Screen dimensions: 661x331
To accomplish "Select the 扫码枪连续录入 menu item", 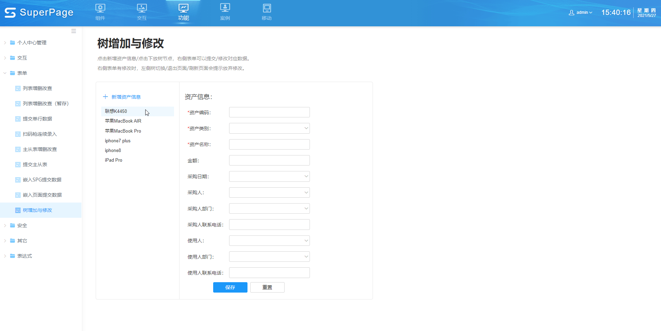I will [x=40, y=134].
